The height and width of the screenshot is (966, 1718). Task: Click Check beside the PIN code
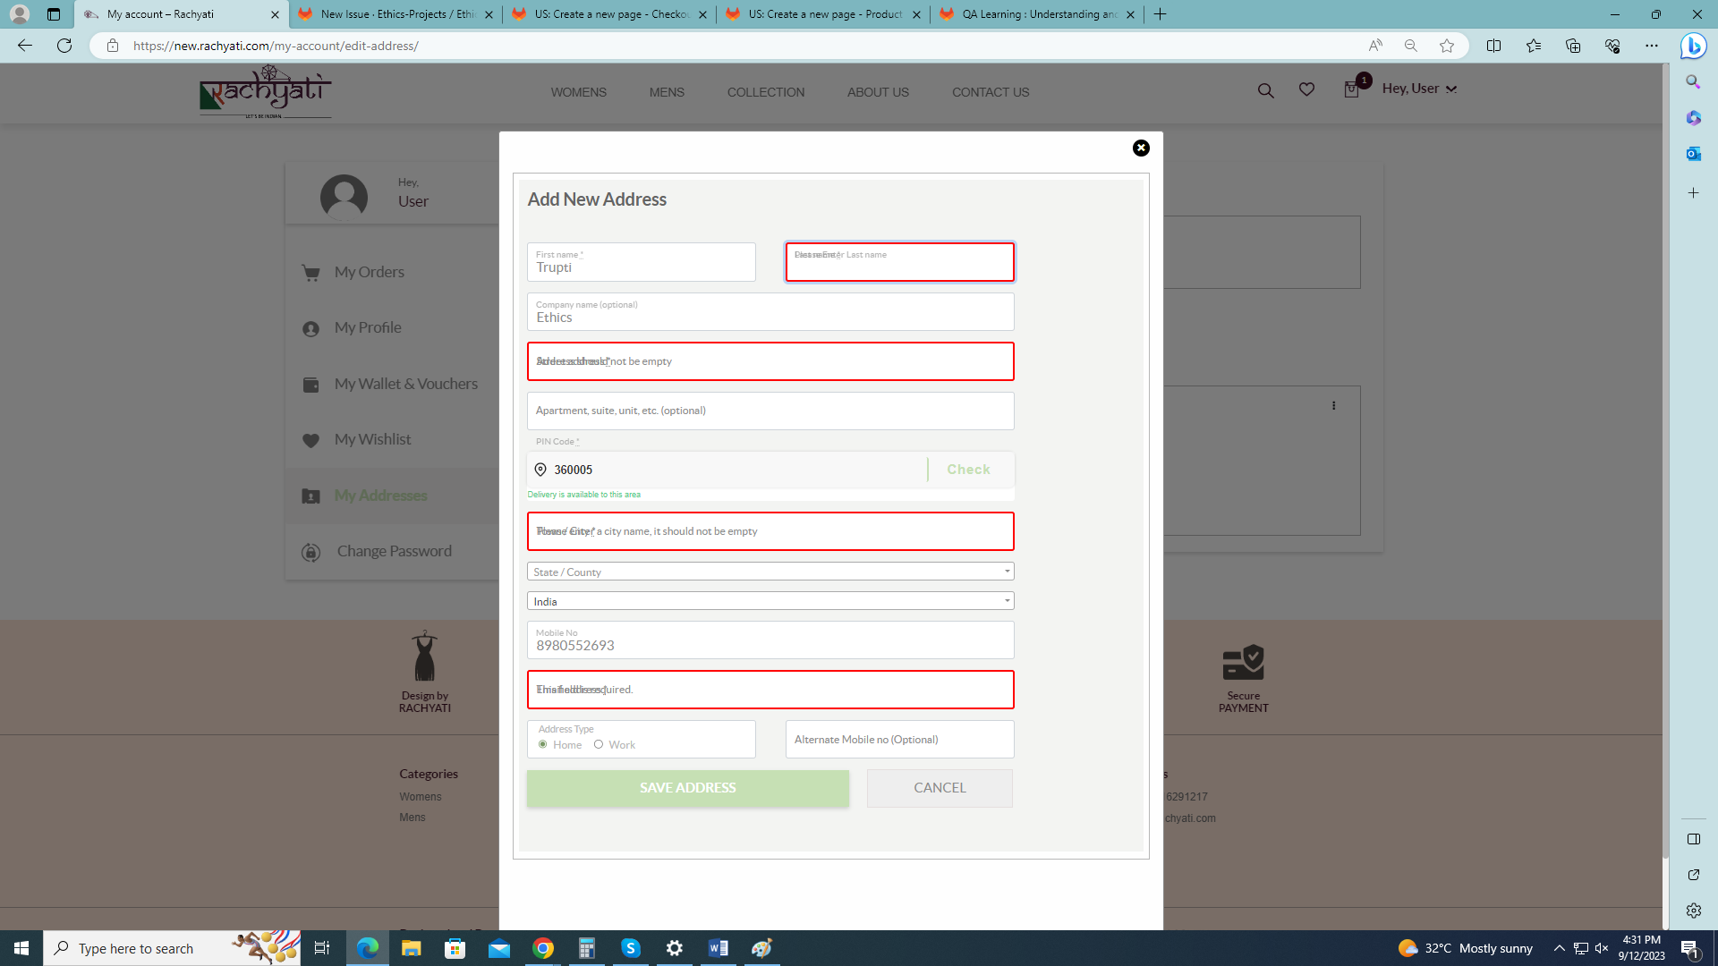968,470
